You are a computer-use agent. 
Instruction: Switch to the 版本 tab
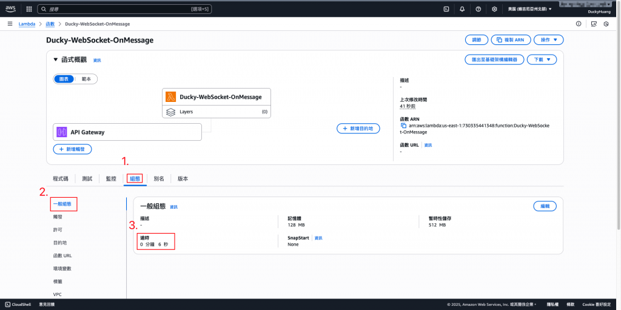pos(183,179)
